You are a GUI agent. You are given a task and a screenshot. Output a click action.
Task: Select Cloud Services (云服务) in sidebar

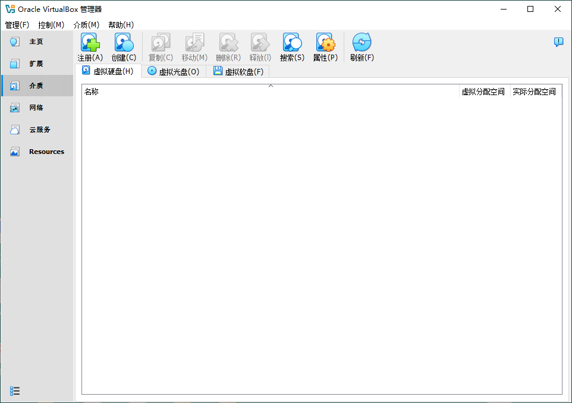click(x=39, y=130)
